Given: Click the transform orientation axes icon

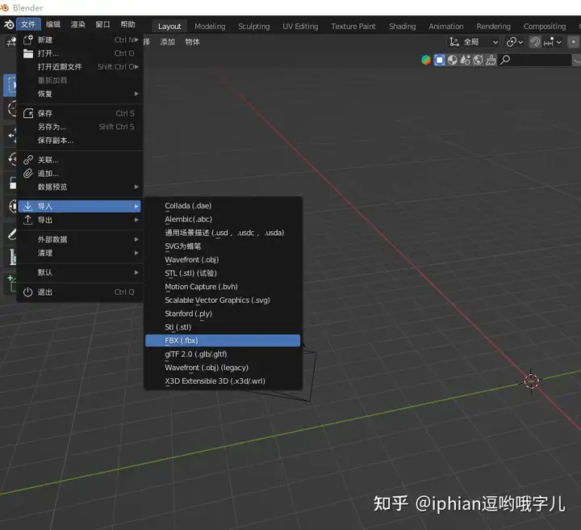Looking at the screenshot, I should [454, 42].
